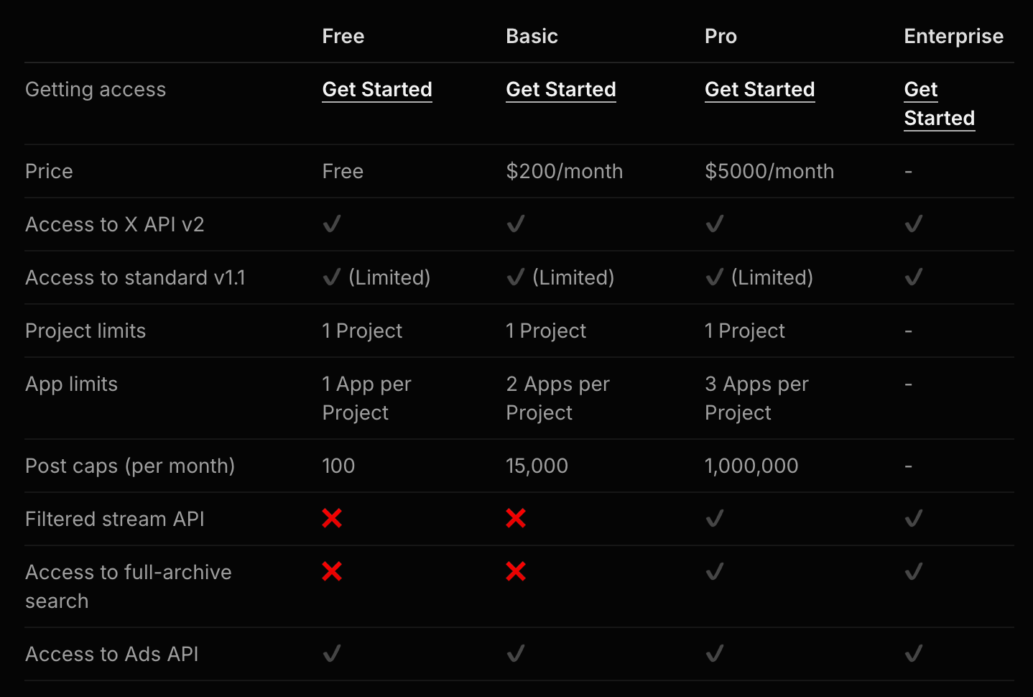Select the Pro column header
Viewport: 1033px width, 697px height.
(721, 36)
